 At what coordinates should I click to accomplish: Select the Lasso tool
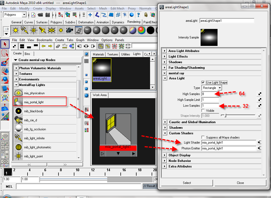pyautogui.click(x=5, y=53)
